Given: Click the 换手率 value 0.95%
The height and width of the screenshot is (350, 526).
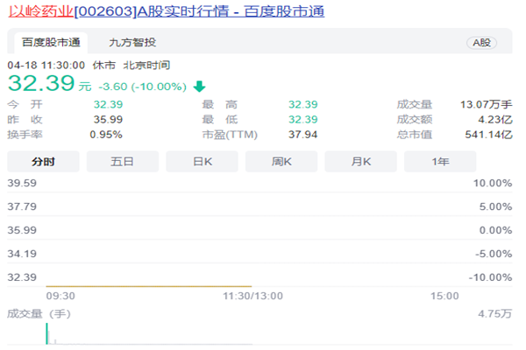Looking at the screenshot, I should pyautogui.click(x=106, y=135).
